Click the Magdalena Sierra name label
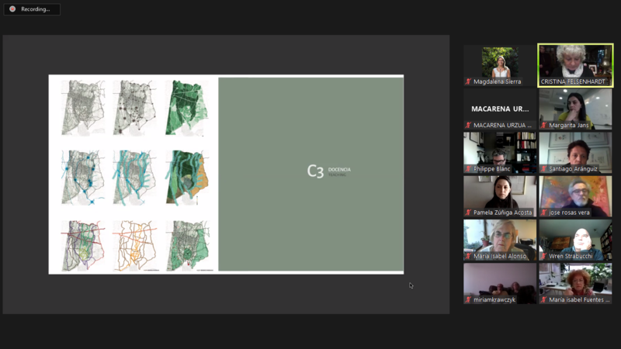The image size is (621, 349). (497, 81)
